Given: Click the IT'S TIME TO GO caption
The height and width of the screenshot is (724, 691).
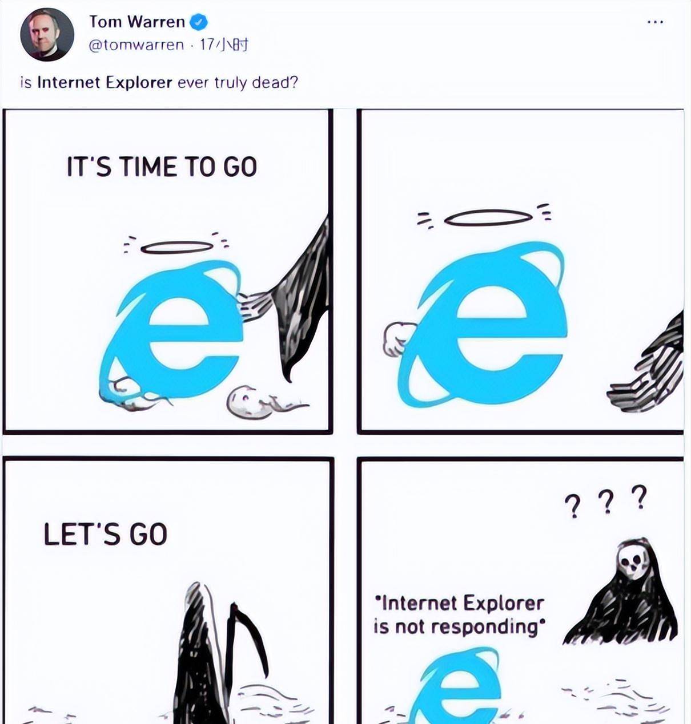Looking at the screenshot, I should pos(162,167).
